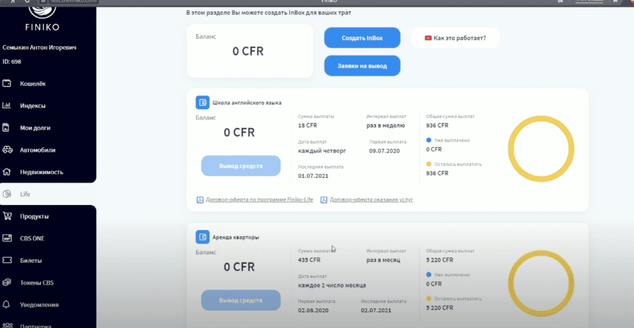Click the card icon beside CBS ONE

tap(7, 238)
